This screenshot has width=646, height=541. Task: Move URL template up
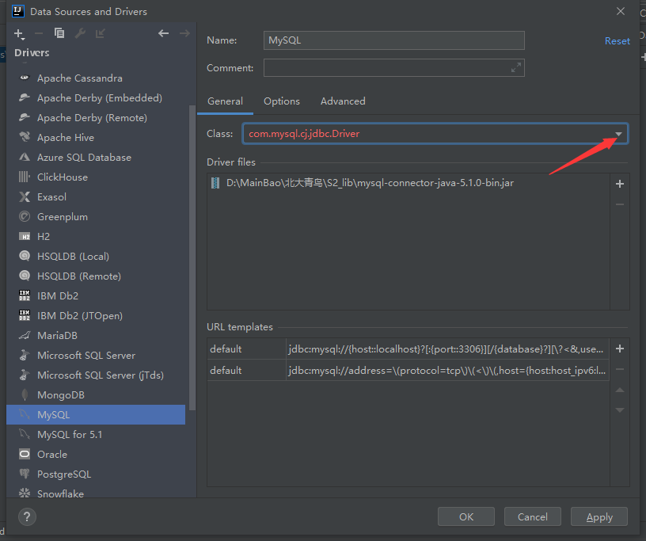point(620,390)
